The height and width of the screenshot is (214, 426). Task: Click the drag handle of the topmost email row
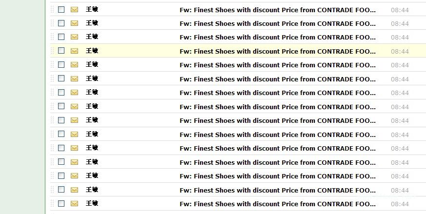(x=52, y=9)
